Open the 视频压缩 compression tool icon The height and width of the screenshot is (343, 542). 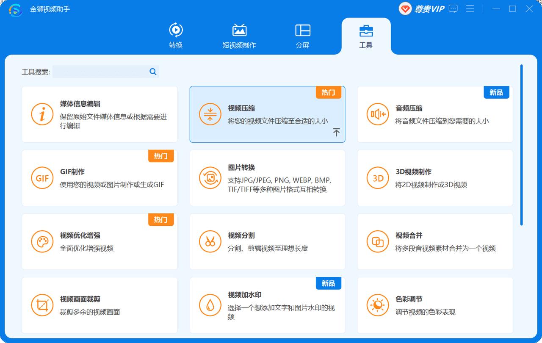click(x=210, y=114)
